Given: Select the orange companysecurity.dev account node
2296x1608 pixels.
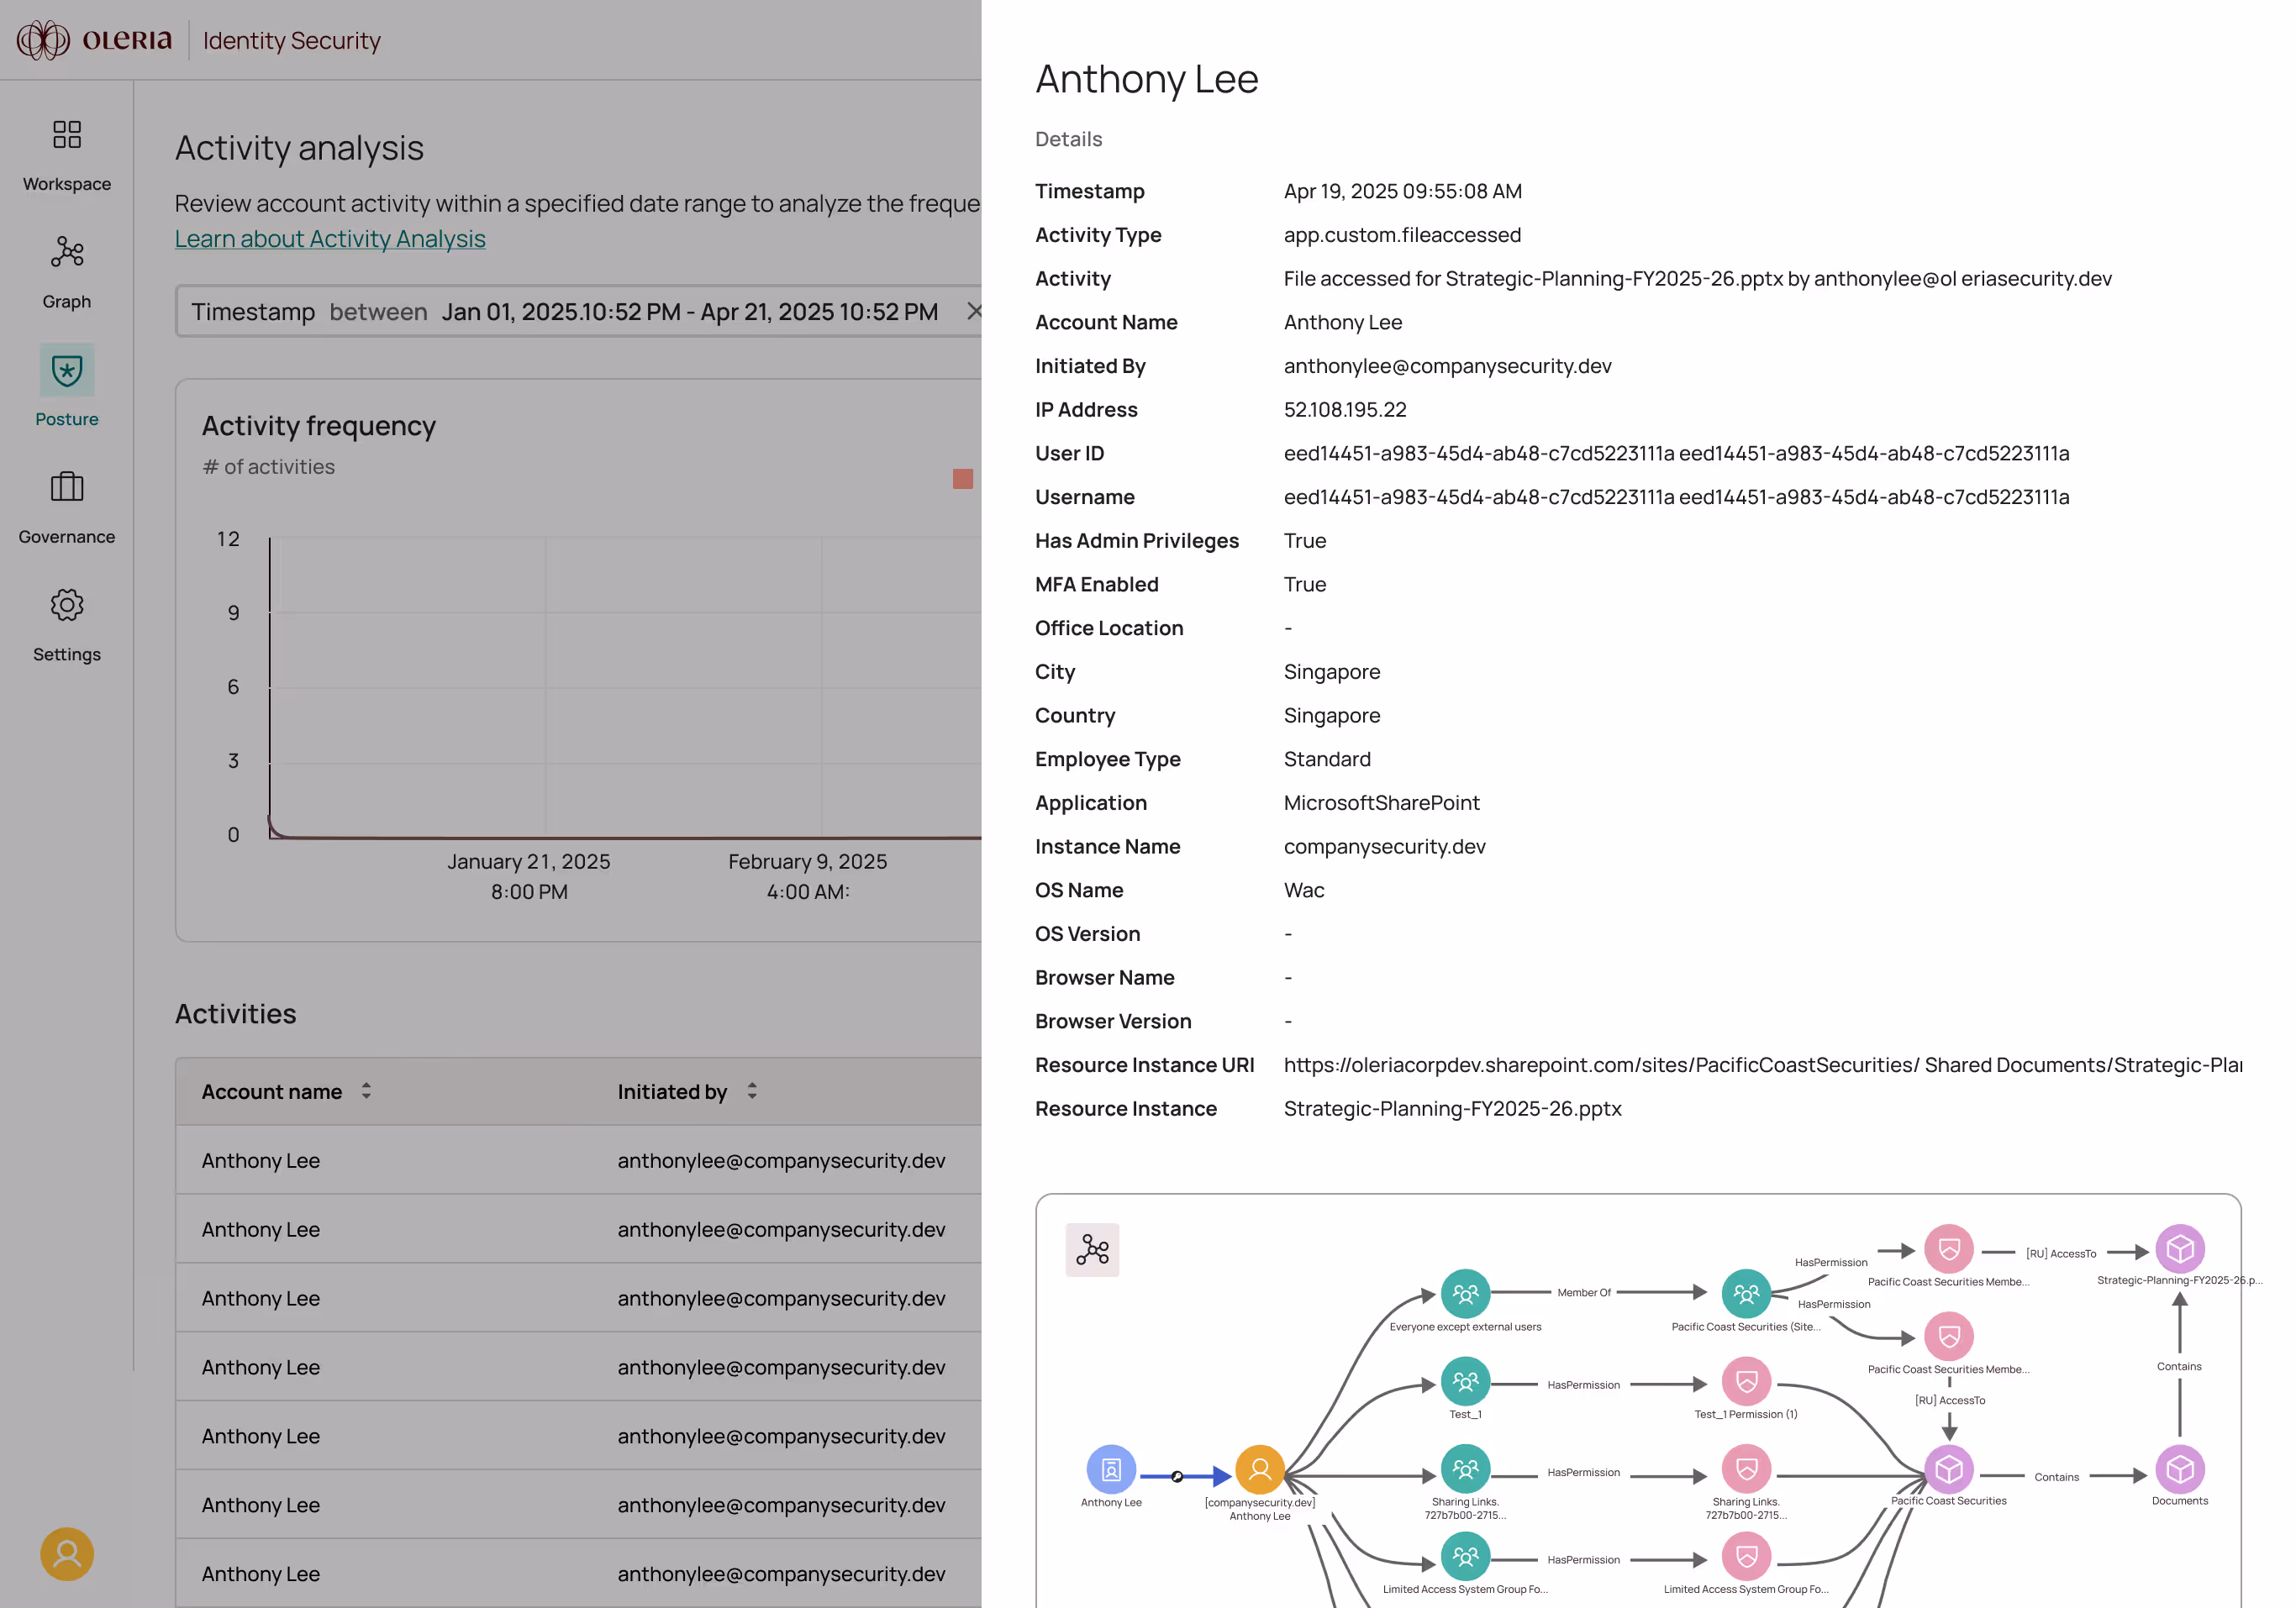Looking at the screenshot, I should tap(1259, 1469).
